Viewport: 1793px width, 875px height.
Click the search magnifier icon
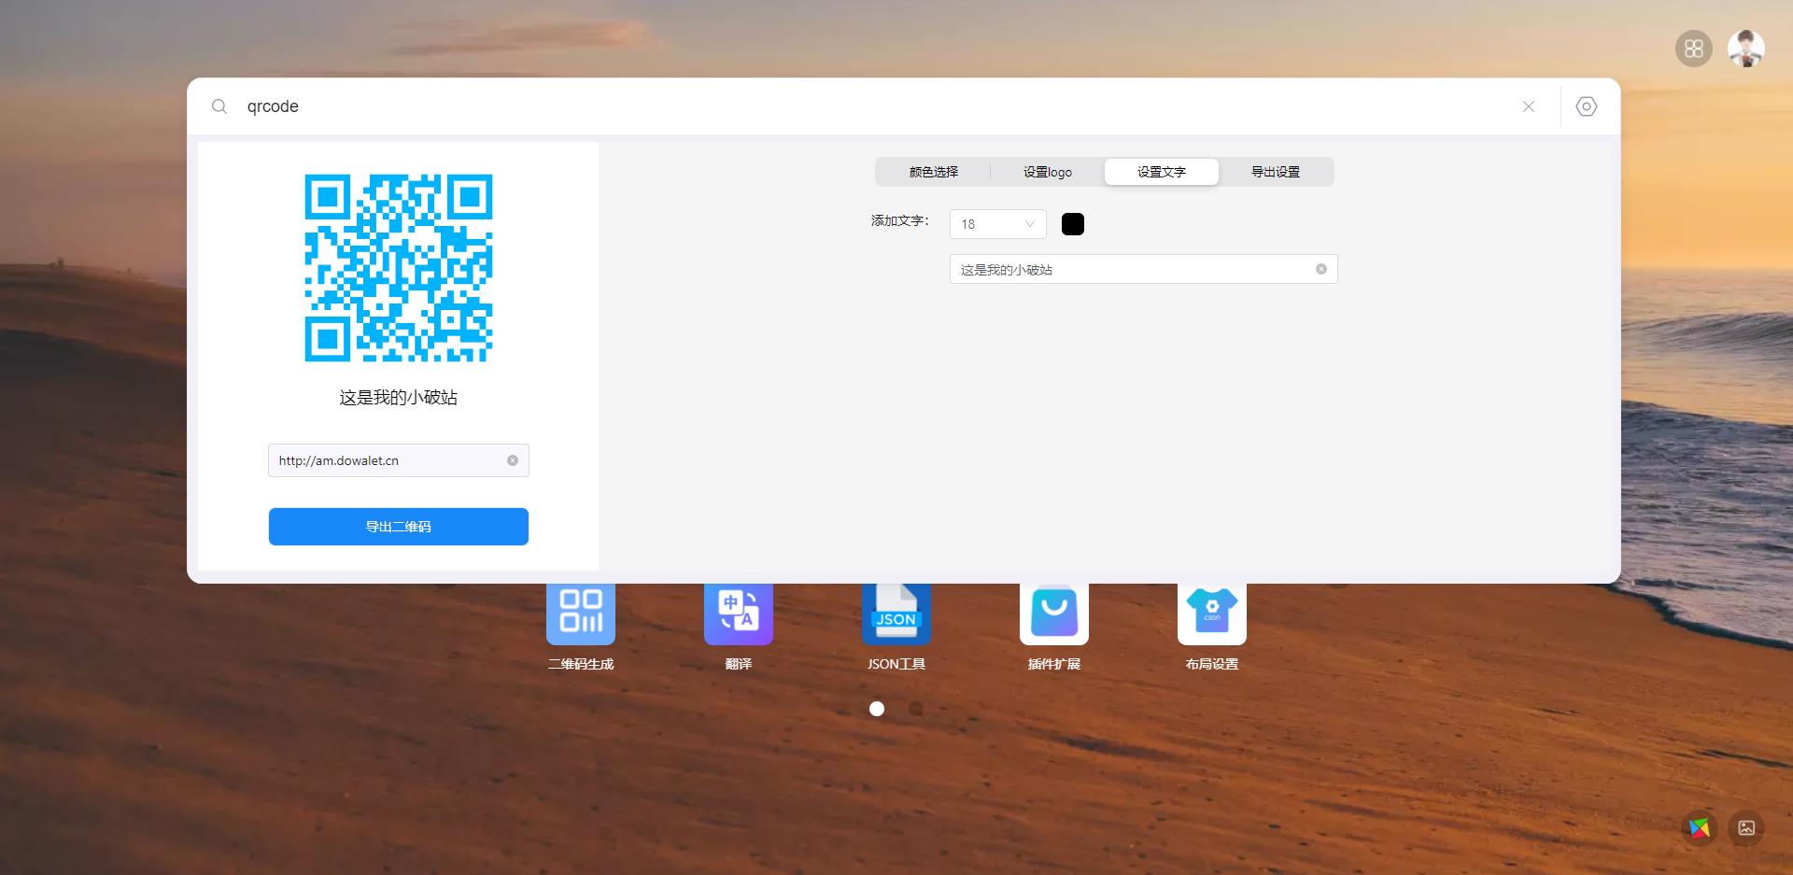point(219,106)
